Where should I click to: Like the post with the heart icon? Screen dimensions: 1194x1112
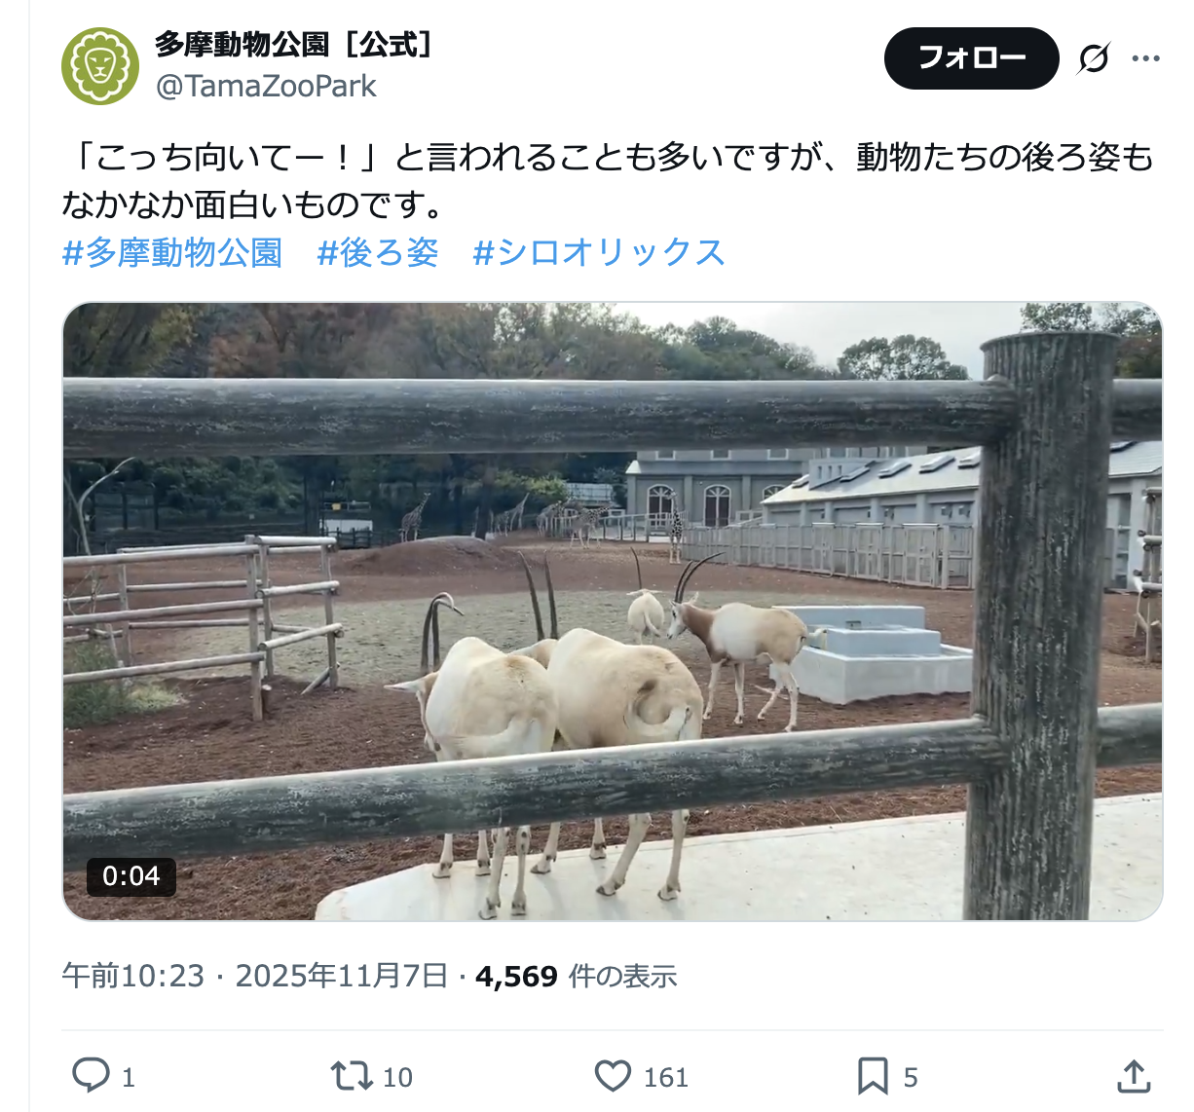click(x=613, y=1076)
